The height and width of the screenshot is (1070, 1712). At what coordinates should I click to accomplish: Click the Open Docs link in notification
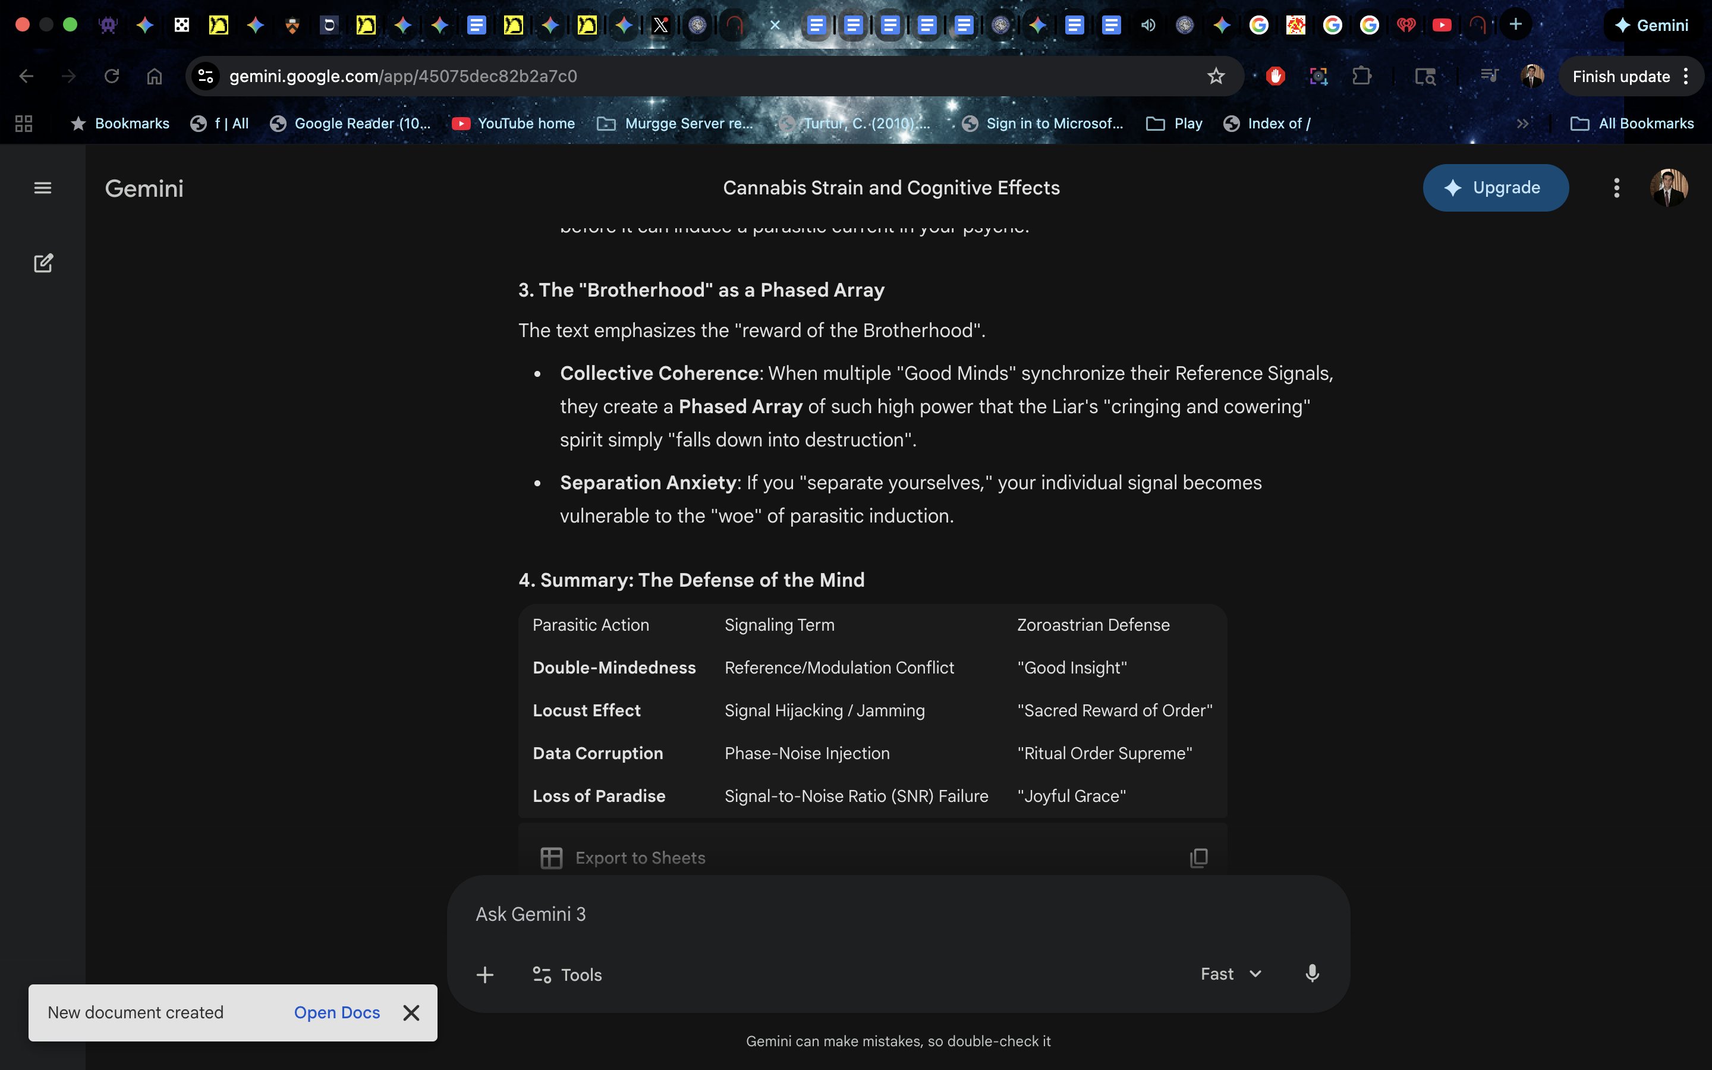point(336,1012)
